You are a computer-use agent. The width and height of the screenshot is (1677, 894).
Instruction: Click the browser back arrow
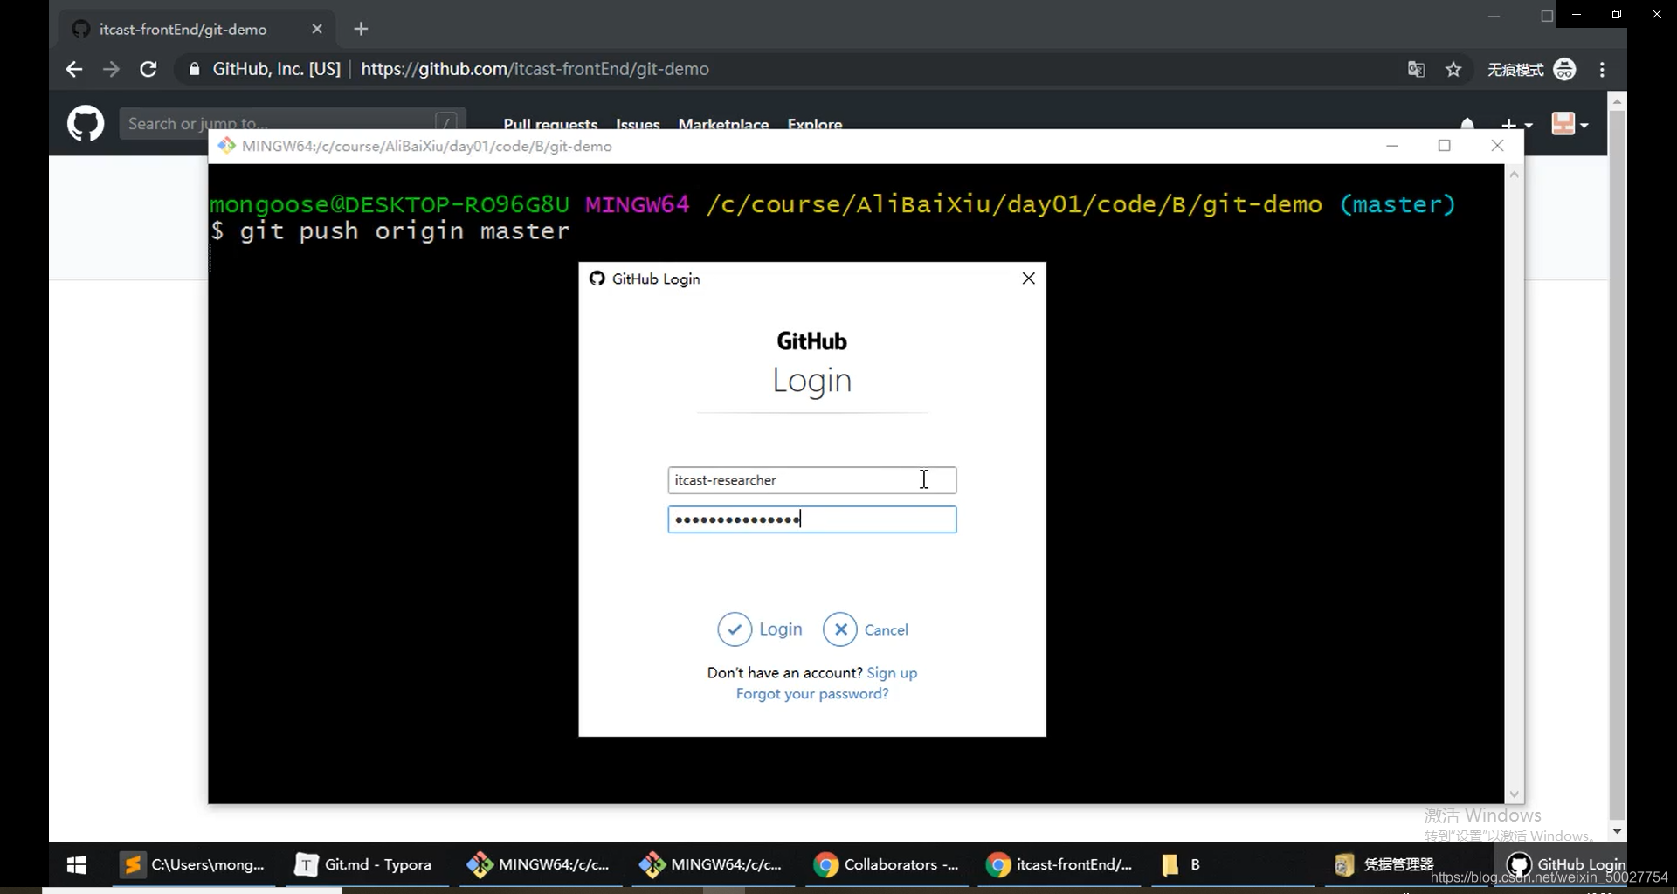[x=73, y=69]
